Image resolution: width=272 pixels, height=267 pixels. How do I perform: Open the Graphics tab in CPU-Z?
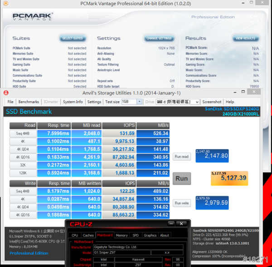click(x=150, y=235)
